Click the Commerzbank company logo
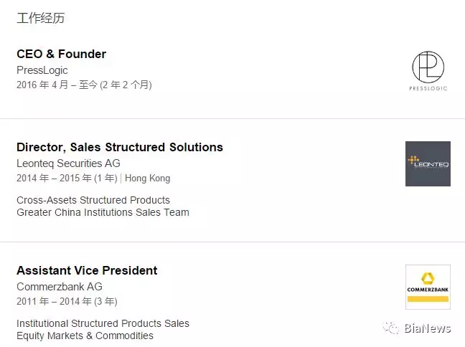The width and height of the screenshot is (465, 347). coord(428,287)
